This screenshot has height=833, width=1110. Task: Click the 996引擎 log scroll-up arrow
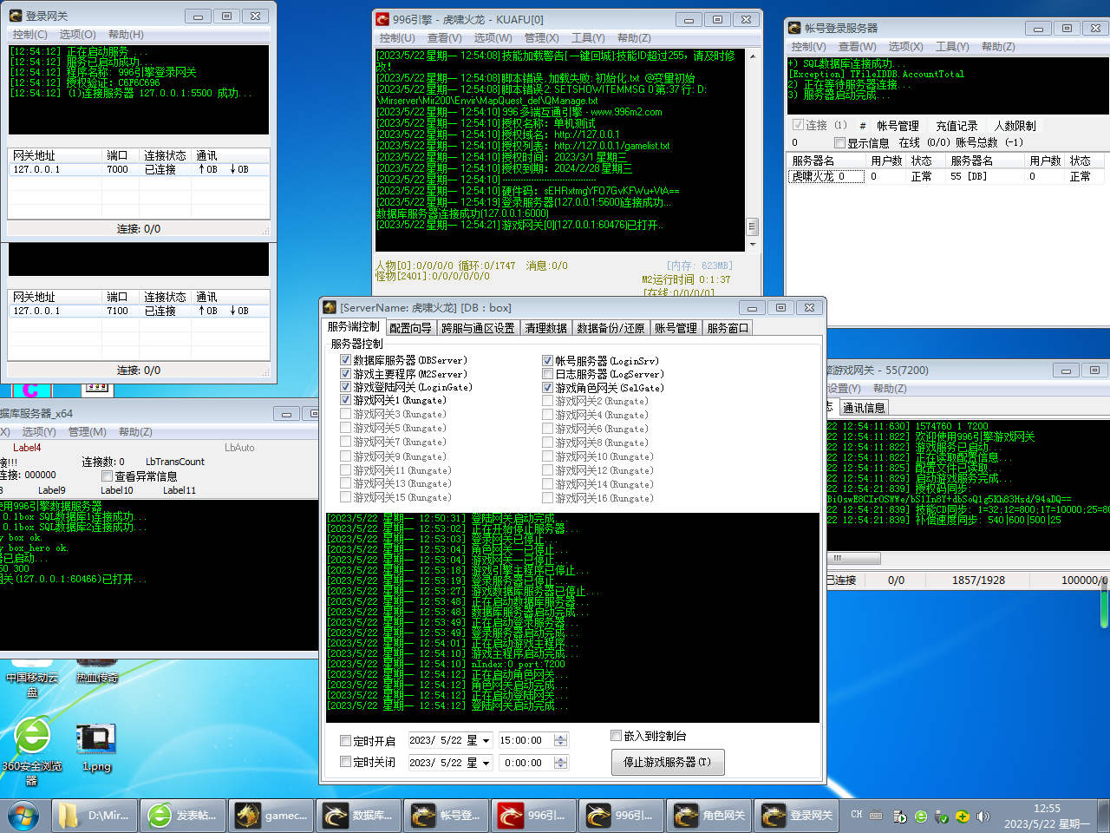coord(752,56)
